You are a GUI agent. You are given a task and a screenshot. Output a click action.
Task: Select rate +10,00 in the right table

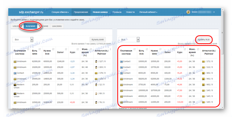180,102
